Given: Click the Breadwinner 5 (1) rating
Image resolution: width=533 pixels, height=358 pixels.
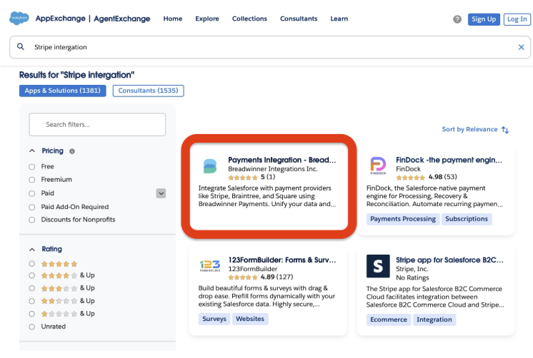Looking at the screenshot, I should pyautogui.click(x=251, y=177).
